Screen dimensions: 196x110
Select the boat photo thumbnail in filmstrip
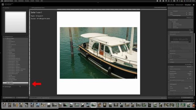[x=93, y=105]
